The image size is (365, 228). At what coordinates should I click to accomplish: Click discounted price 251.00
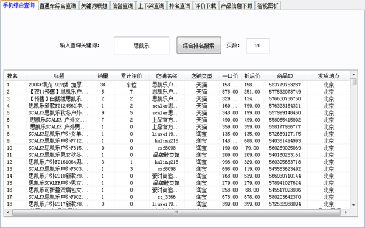coord(252,92)
